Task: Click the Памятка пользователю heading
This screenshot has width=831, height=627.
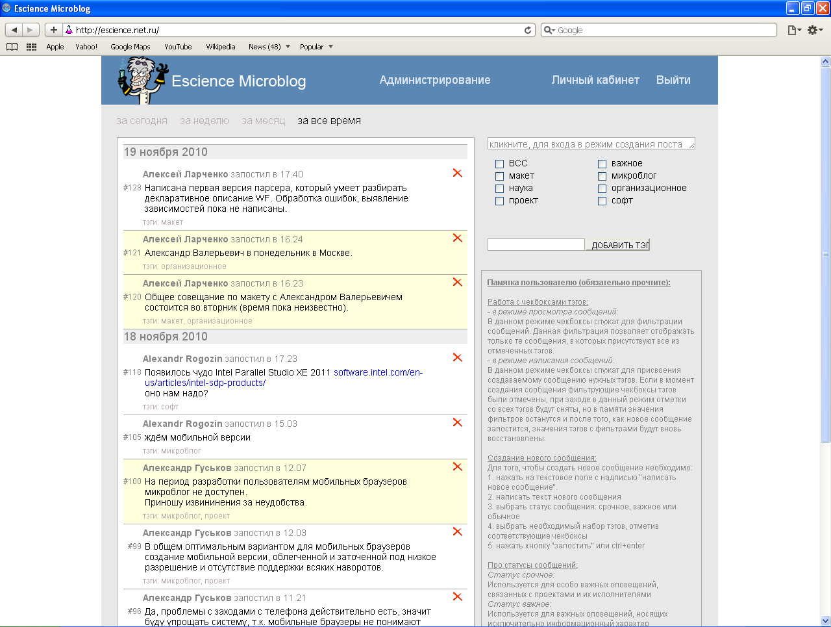Action: coord(579,283)
